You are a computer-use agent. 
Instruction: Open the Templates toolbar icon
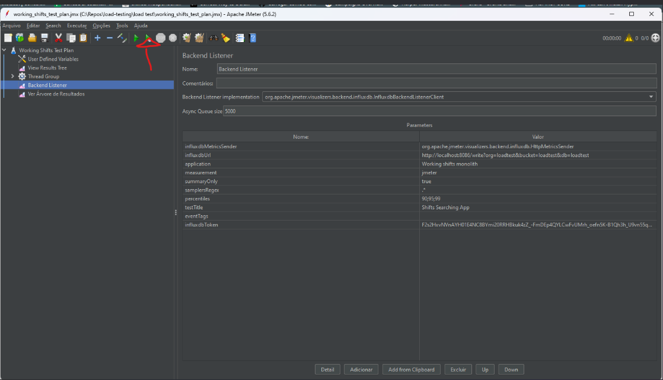(20, 38)
